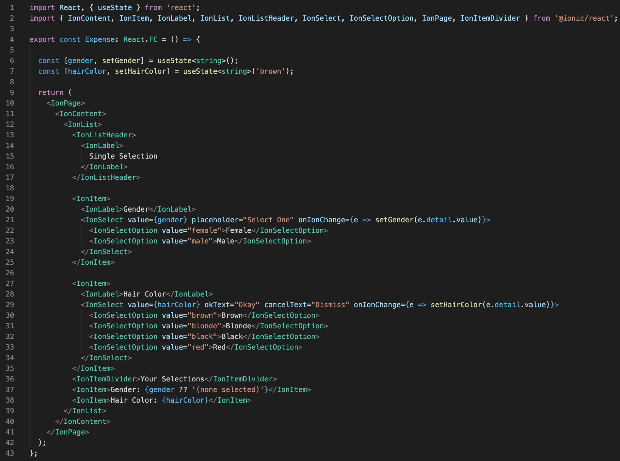Click the 'brown' default string on line 7

(x=270, y=71)
